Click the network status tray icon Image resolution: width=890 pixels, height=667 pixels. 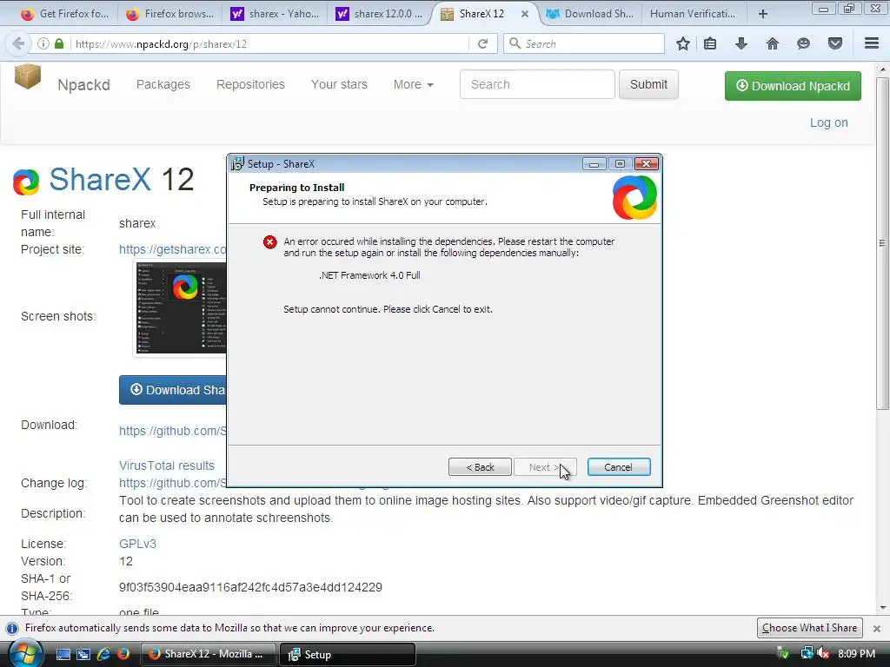(x=807, y=654)
